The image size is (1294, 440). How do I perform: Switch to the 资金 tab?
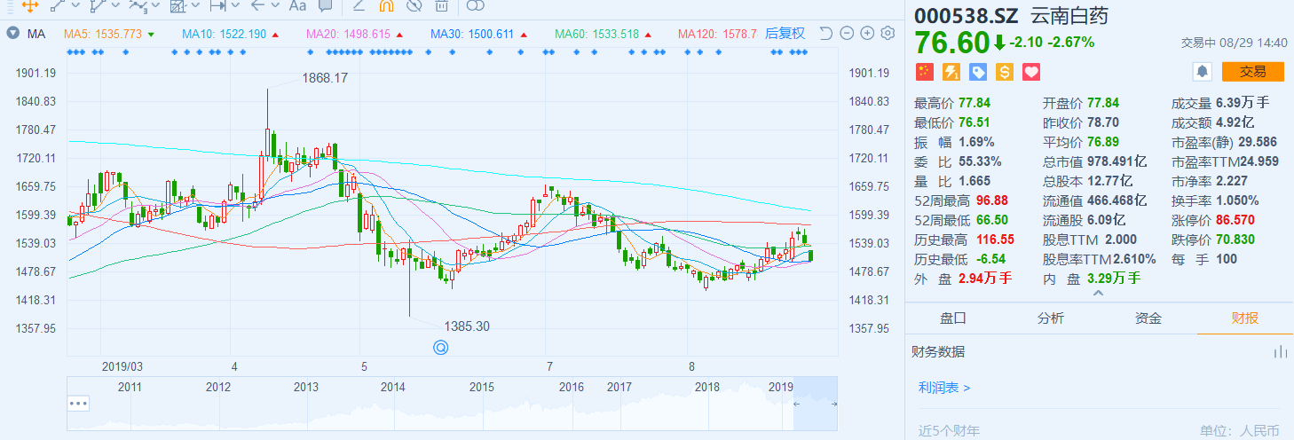tap(1148, 318)
